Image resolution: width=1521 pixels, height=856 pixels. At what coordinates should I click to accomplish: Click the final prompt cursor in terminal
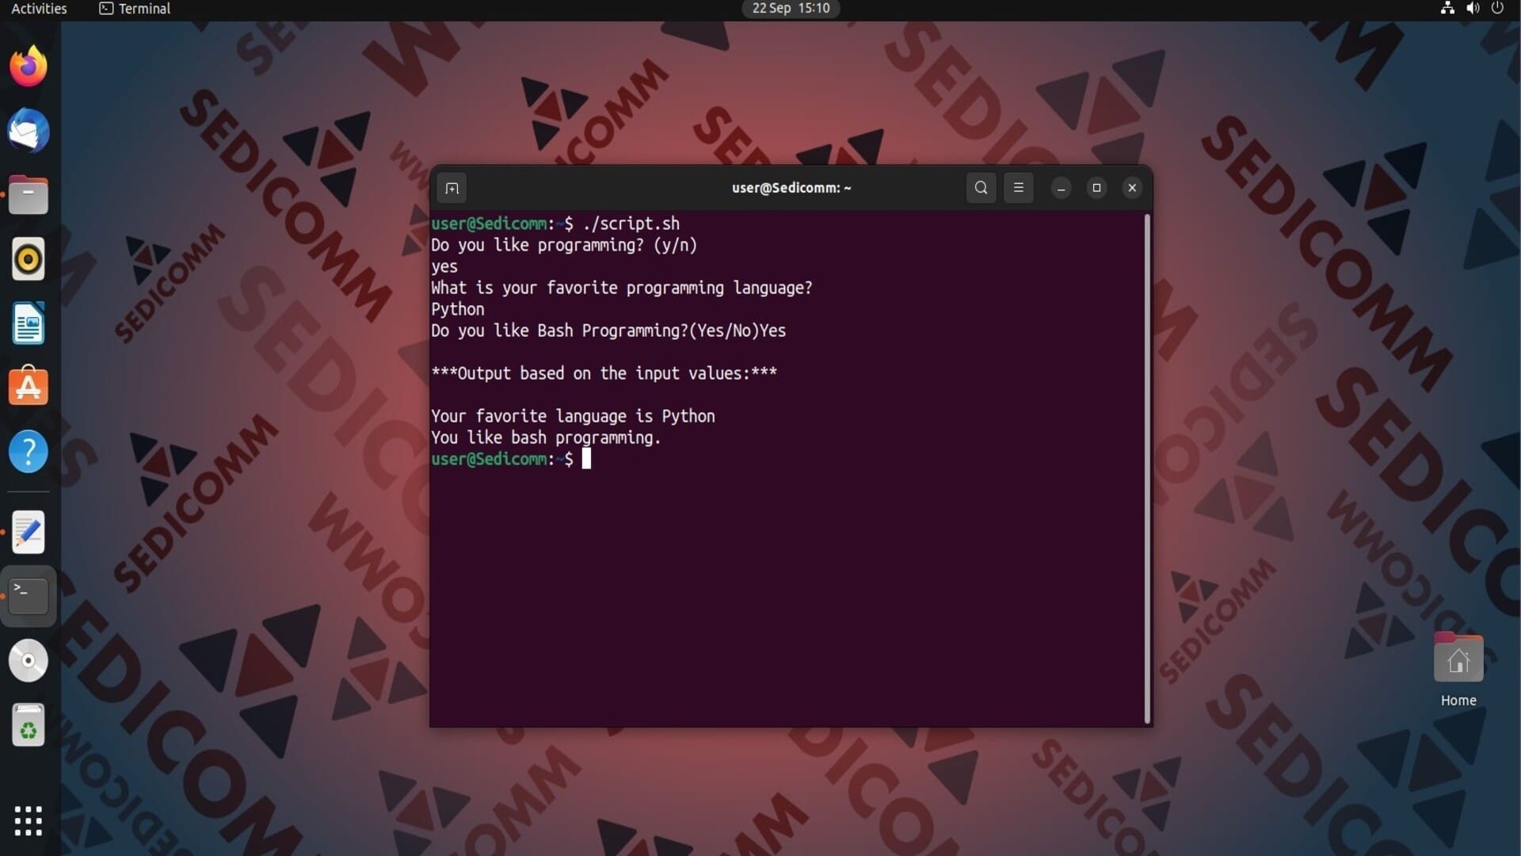pyautogui.click(x=586, y=459)
